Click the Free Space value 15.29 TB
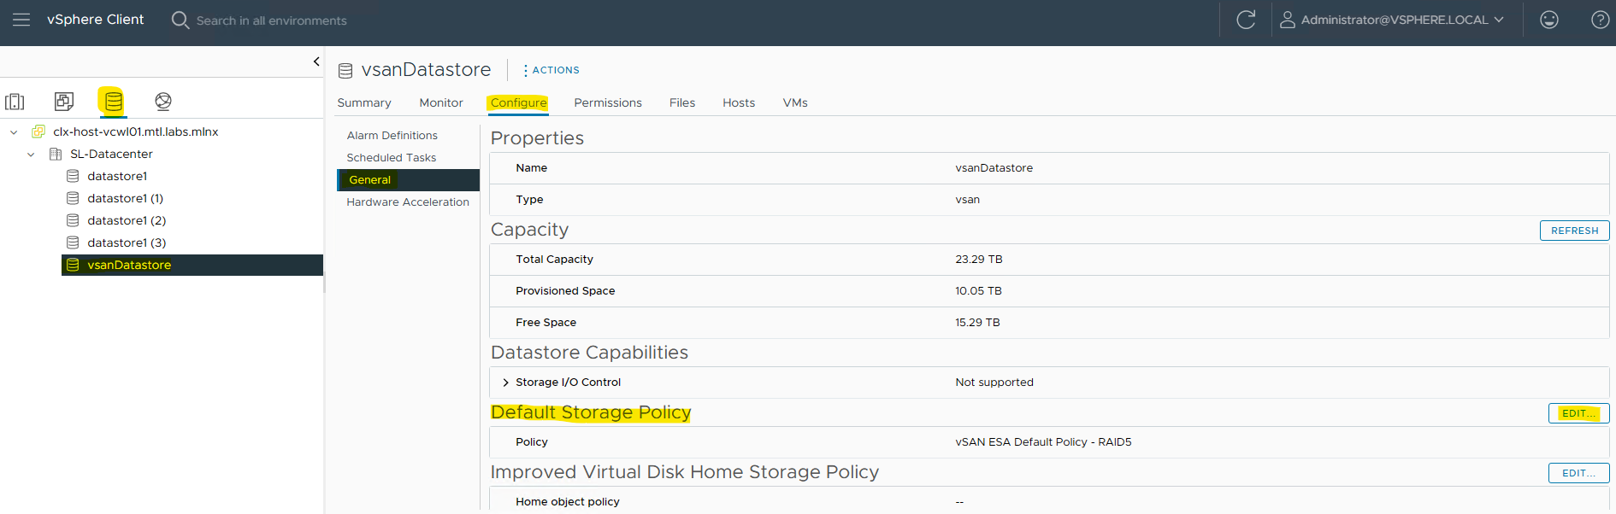 pos(977,323)
